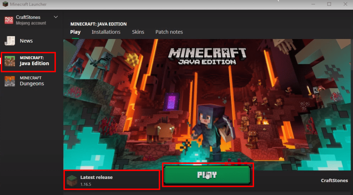Viewport: 353px width, 195px height.
Task: Click the grass block icon beside Latest release
Action: click(x=72, y=181)
